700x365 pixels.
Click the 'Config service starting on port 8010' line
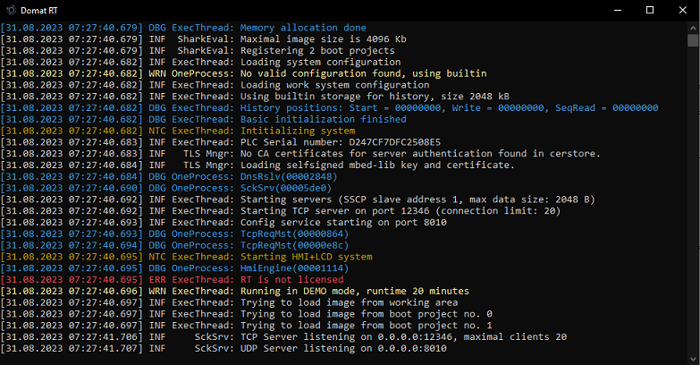[x=223, y=223]
